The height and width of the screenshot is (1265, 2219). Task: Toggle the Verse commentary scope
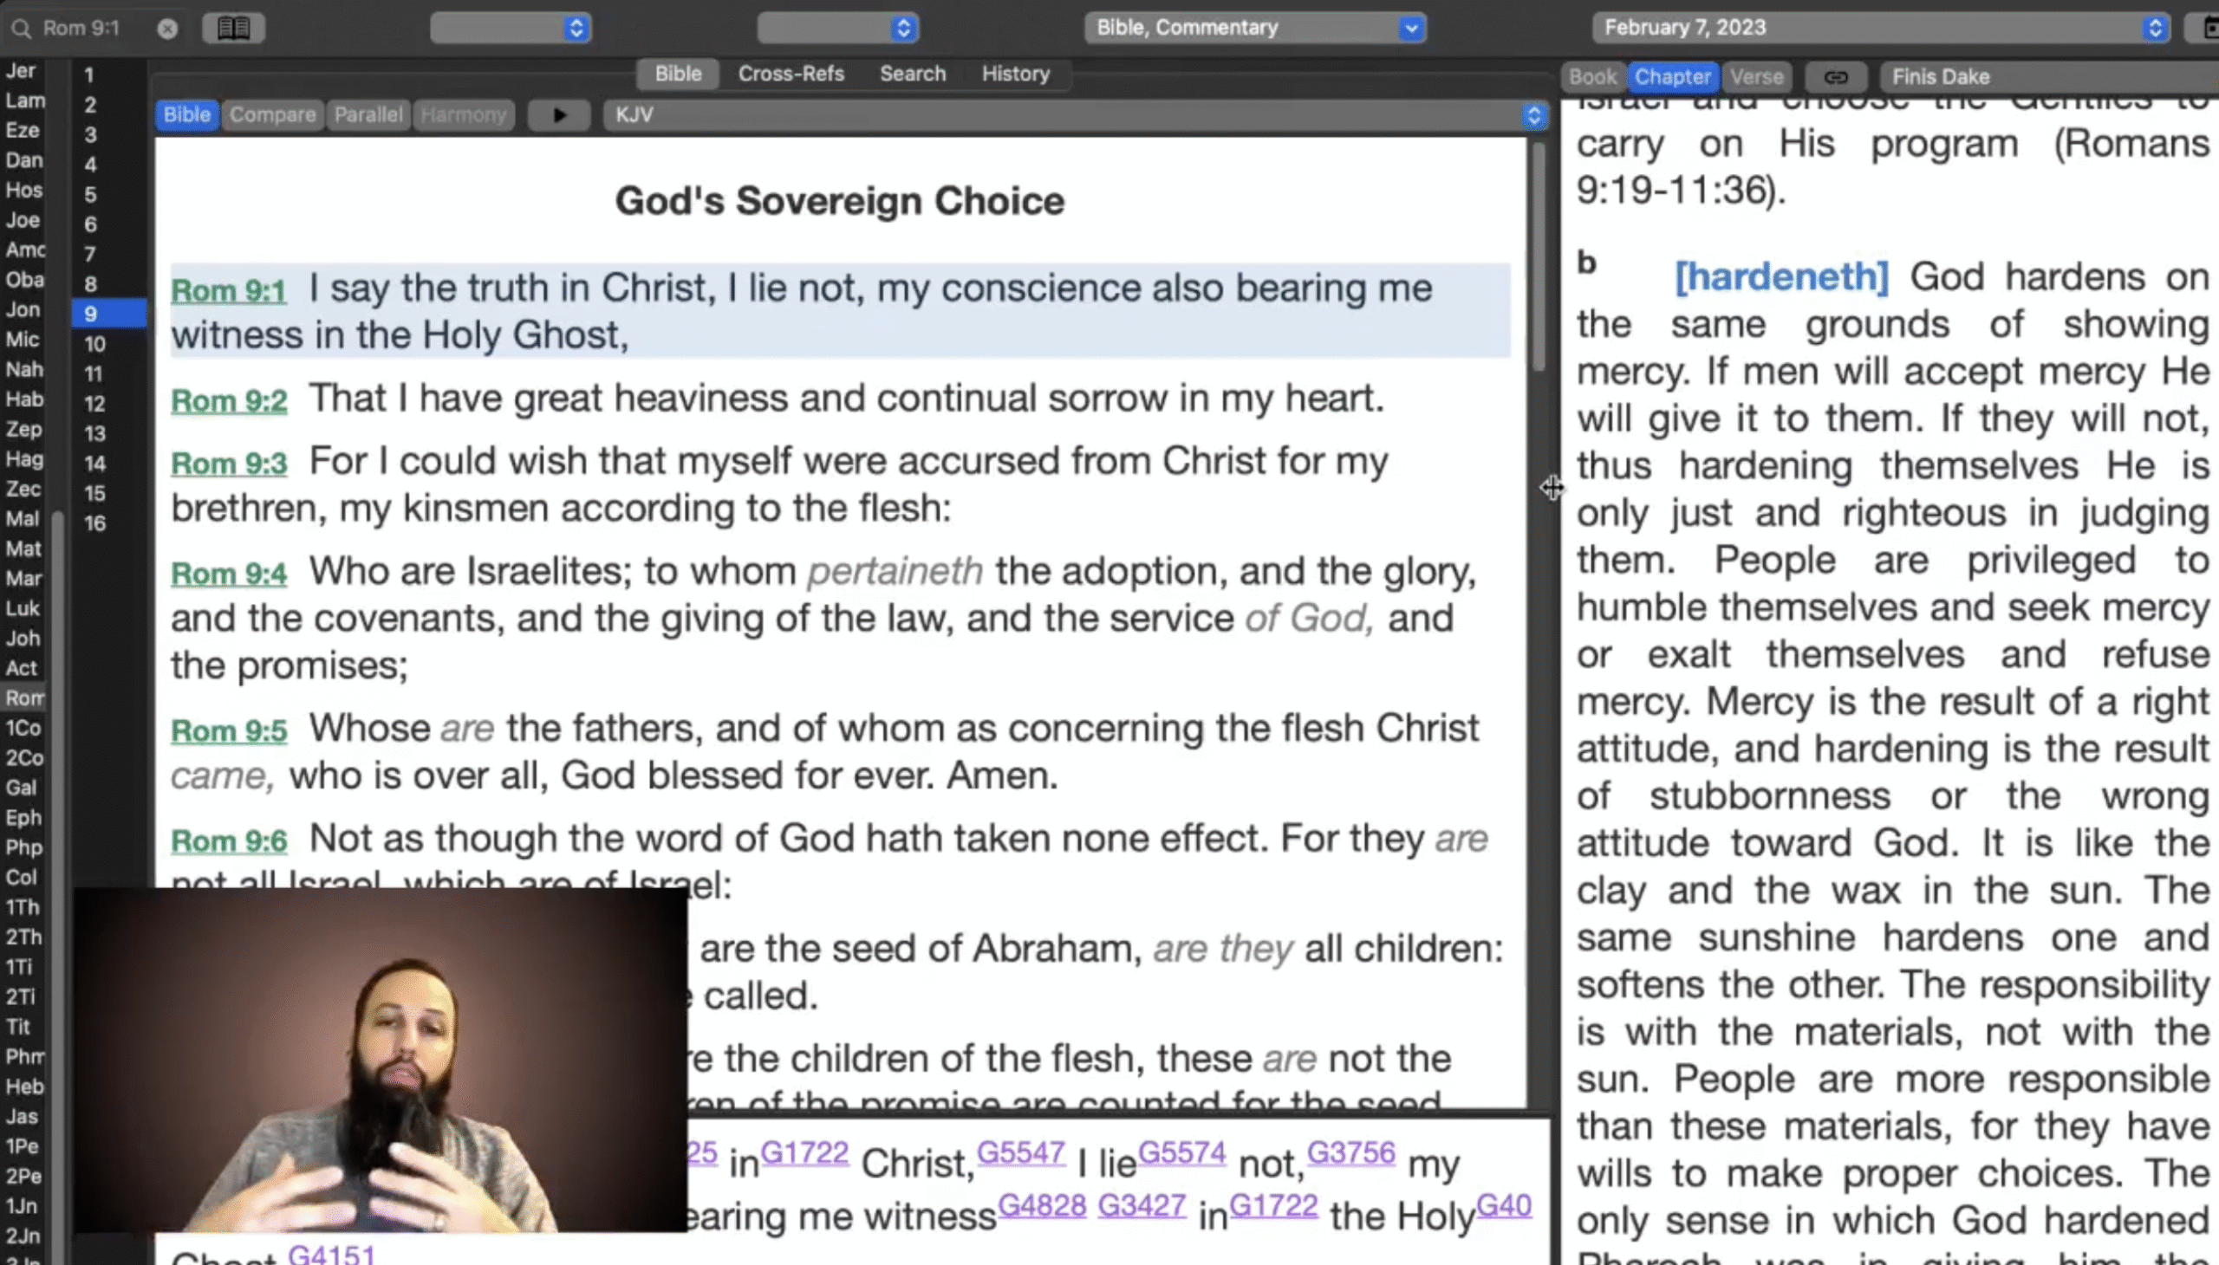1756,77
